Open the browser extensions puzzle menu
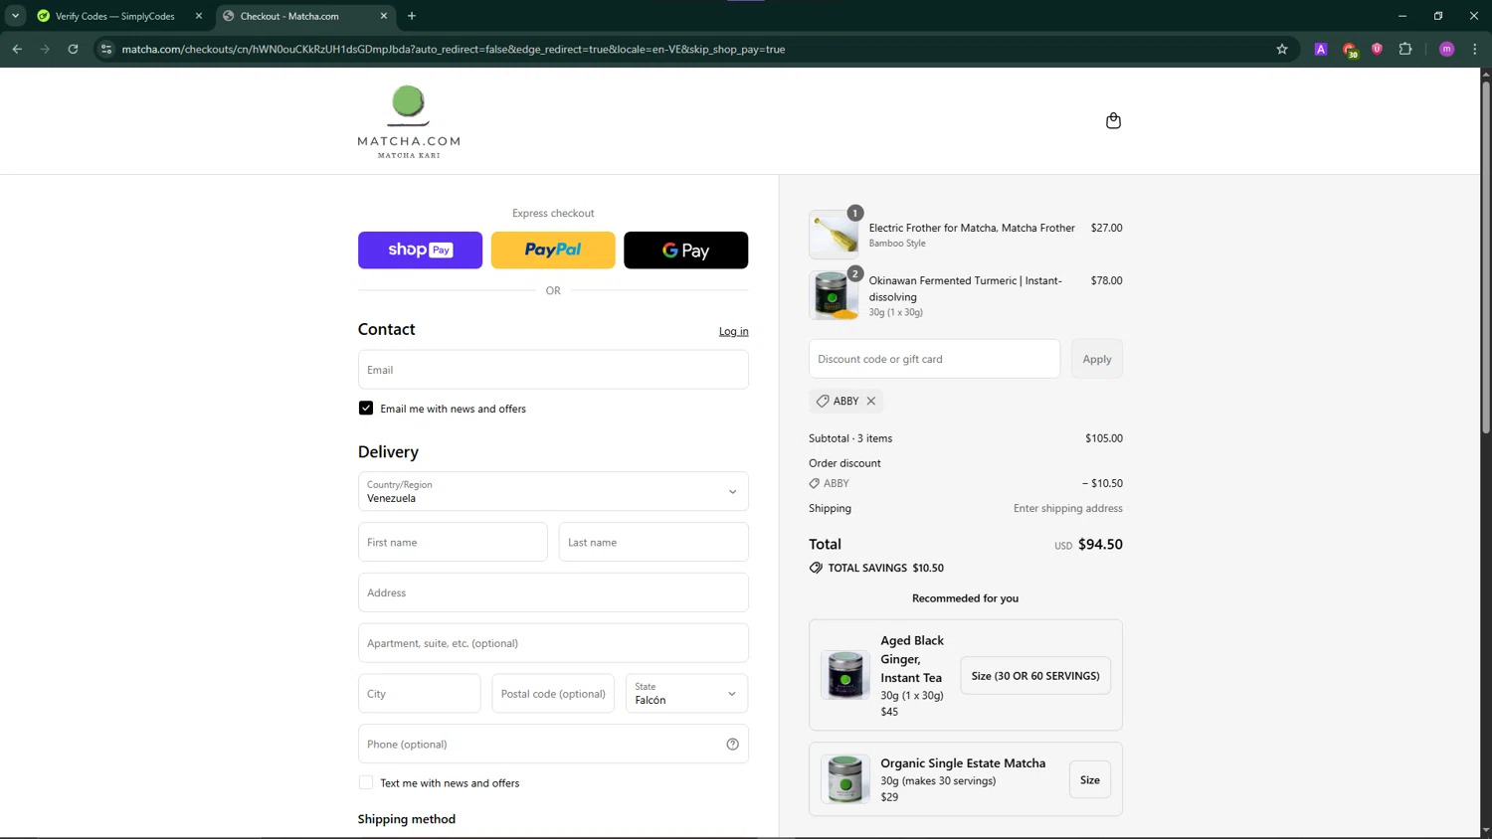The height and width of the screenshot is (839, 1492). click(x=1405, y=49)
